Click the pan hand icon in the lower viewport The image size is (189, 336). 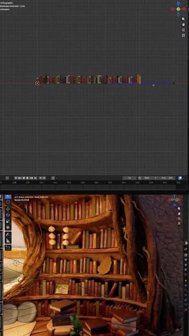pos(179,213)
